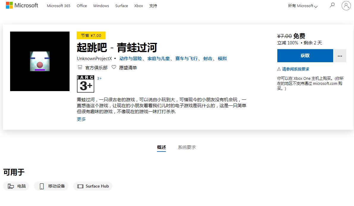Expand the 所有 Microsoft dropdown
The image size is (354, 206).
pos(303,6)
